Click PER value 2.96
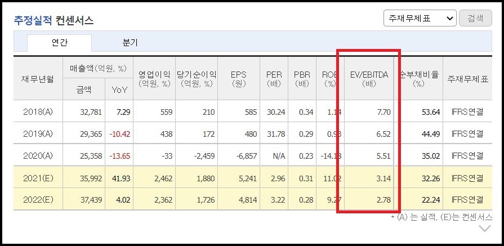The width and height of the screenshot is (504, 246). click(x=278, y=178)
